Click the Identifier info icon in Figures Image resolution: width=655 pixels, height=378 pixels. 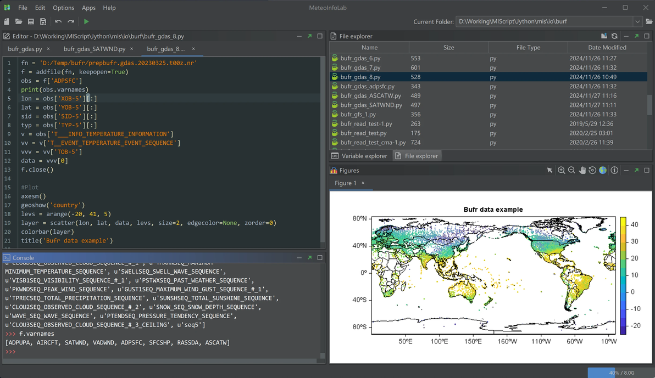click(x=614, y=171)
